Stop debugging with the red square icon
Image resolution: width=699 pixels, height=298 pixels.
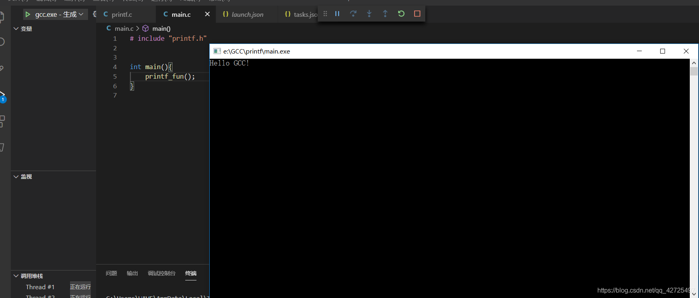click(417, 14)
